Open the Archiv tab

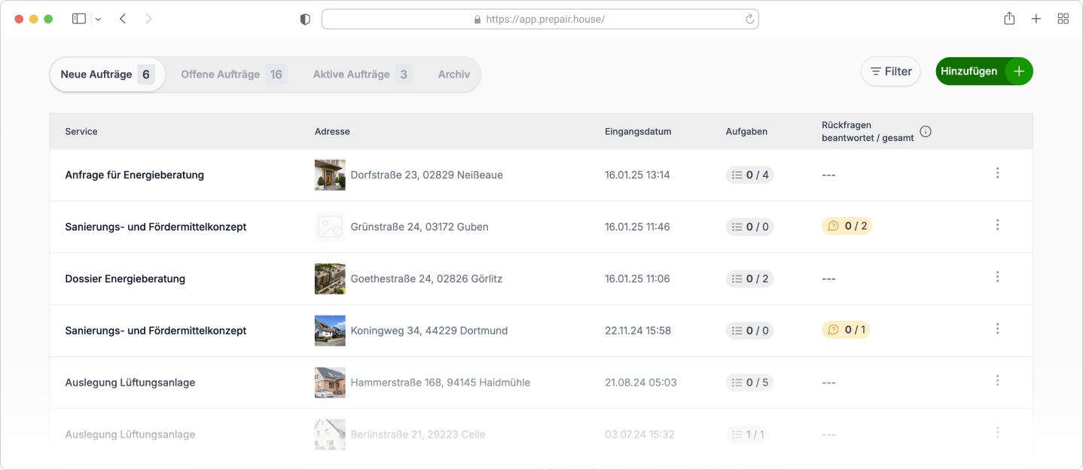454,75
